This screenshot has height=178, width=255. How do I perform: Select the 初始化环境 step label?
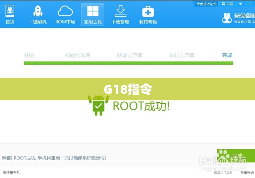[x=77, y=55]
